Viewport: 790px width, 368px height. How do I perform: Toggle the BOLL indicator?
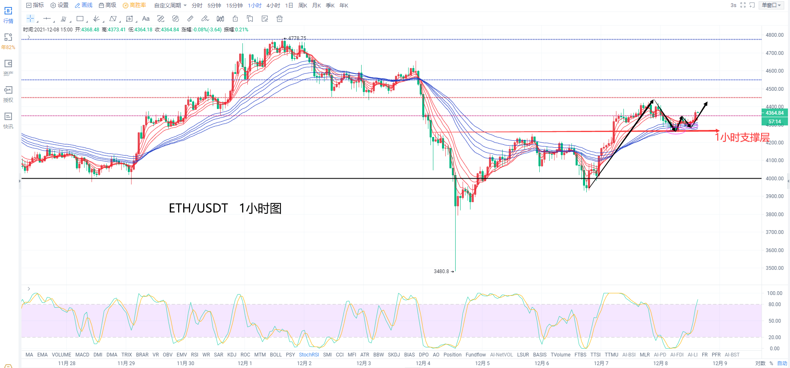click(x=276, y=355)
